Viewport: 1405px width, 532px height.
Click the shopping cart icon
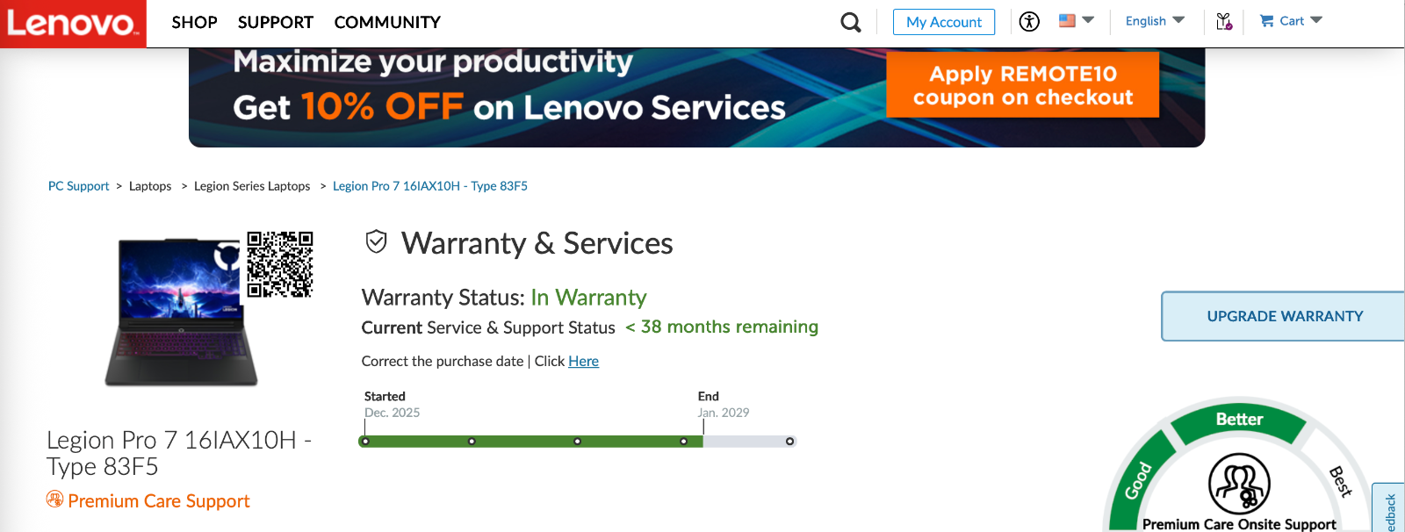tap(1266, 21)
